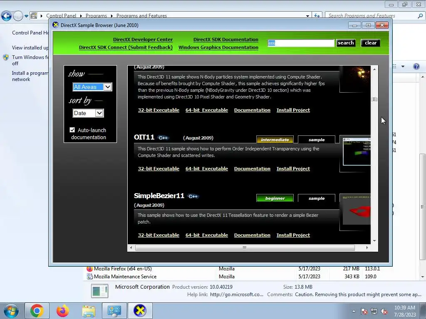The height and width of the screenshot is (319, 426).
Task: Click Install Project for SimpleBezier11
Action: point(293,235)
